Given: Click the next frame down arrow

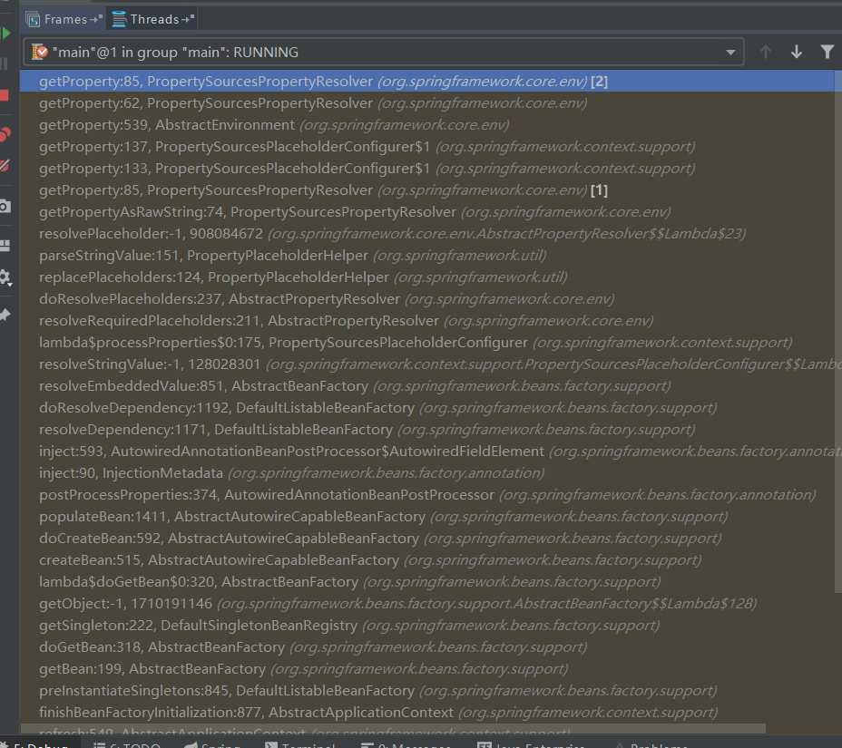Looking at the screenshot, I should pos(797,52).
